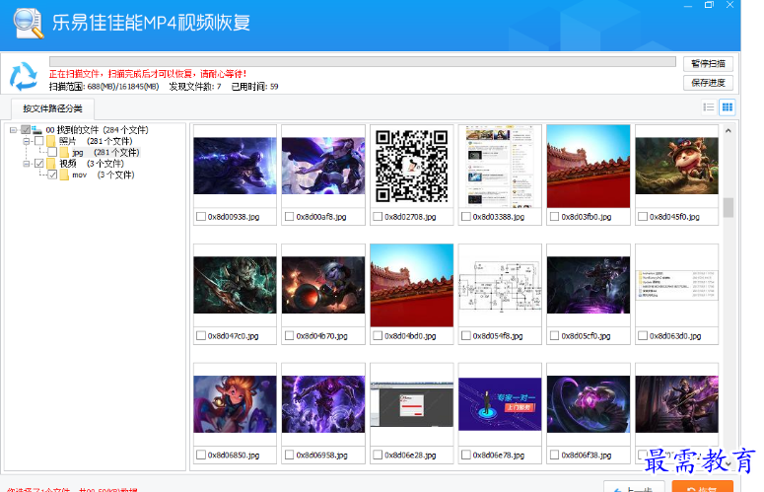The image size is (764, 492).
Task: Select the Teemo thumbnail 0x8d045f0.jpg
Action: [677, 166]
